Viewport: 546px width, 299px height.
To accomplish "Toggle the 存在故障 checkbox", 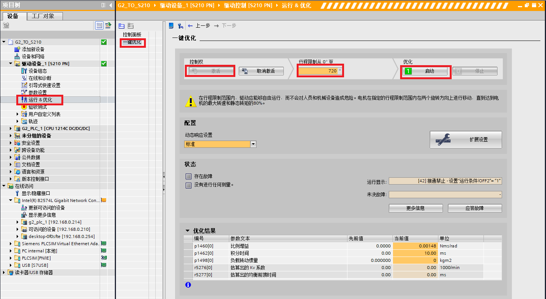I will (188, 176).
